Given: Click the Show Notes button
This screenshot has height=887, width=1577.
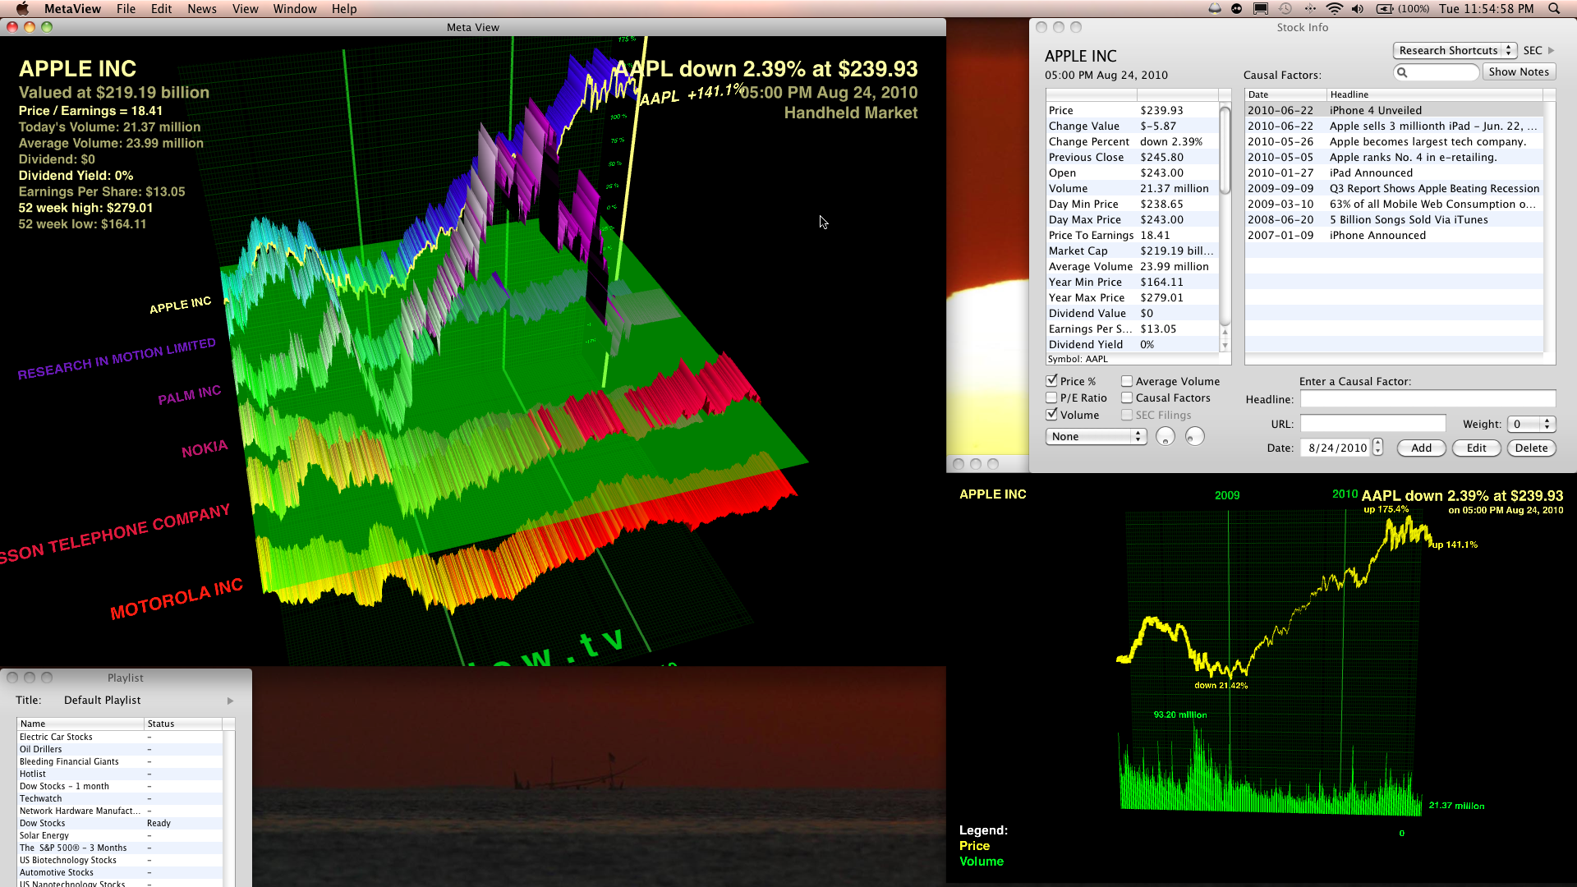Looking at the screenshot, I should pos(1519,72).
